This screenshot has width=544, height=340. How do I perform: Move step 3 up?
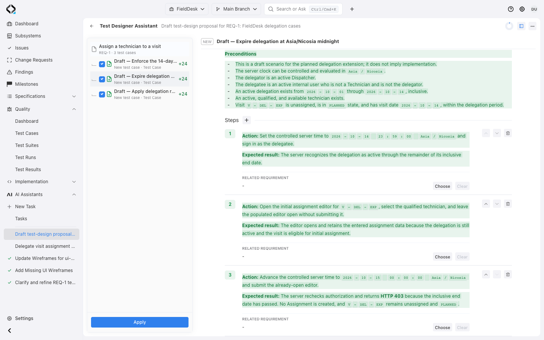click(x=486, y=275)
